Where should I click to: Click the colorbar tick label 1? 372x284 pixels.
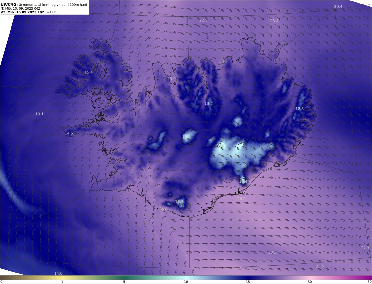[62, 282]
